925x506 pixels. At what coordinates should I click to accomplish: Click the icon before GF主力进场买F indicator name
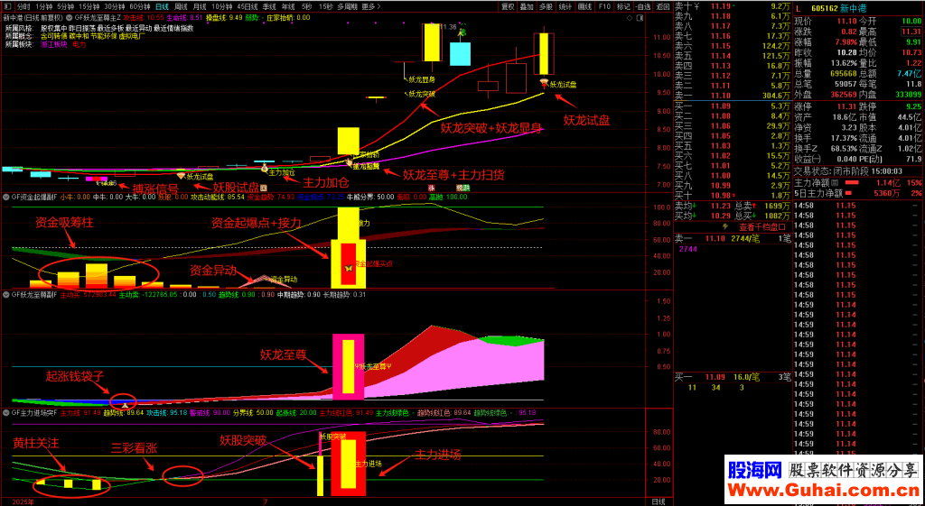click(x=7, y=412)
